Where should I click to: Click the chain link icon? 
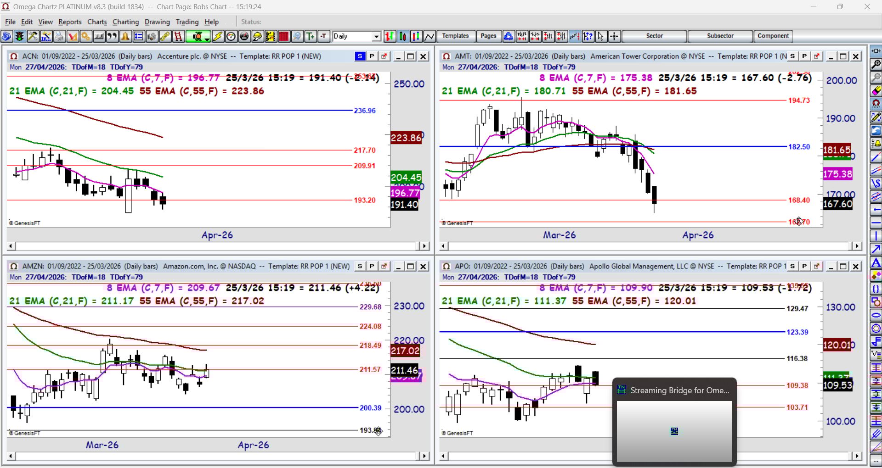(x=165, y=36)
